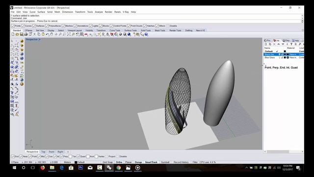Click the padlock Lock objects icon
314x177 pixels.
[x=107, y=34]
